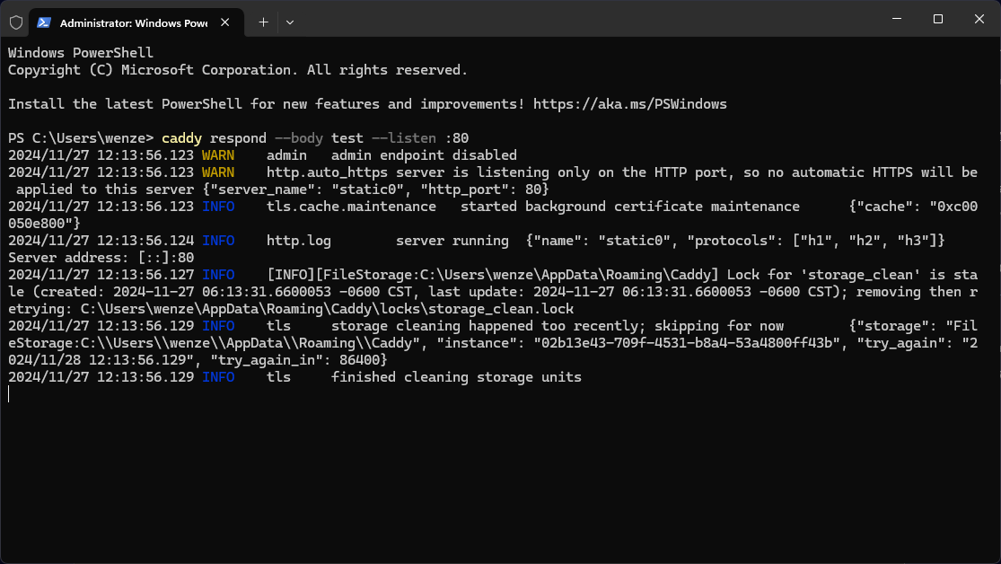1001x564 pixels.
Task: Open the aka.ms/PSWindows link
Action: pos(629,104)
